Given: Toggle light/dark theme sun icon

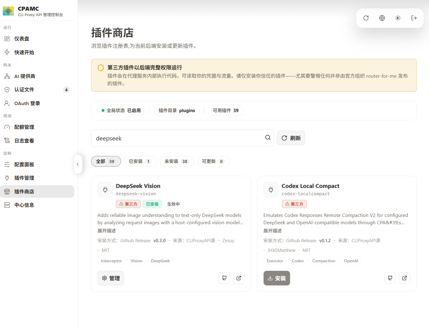Looking at the screenshot, I should [x=398, y=18].
